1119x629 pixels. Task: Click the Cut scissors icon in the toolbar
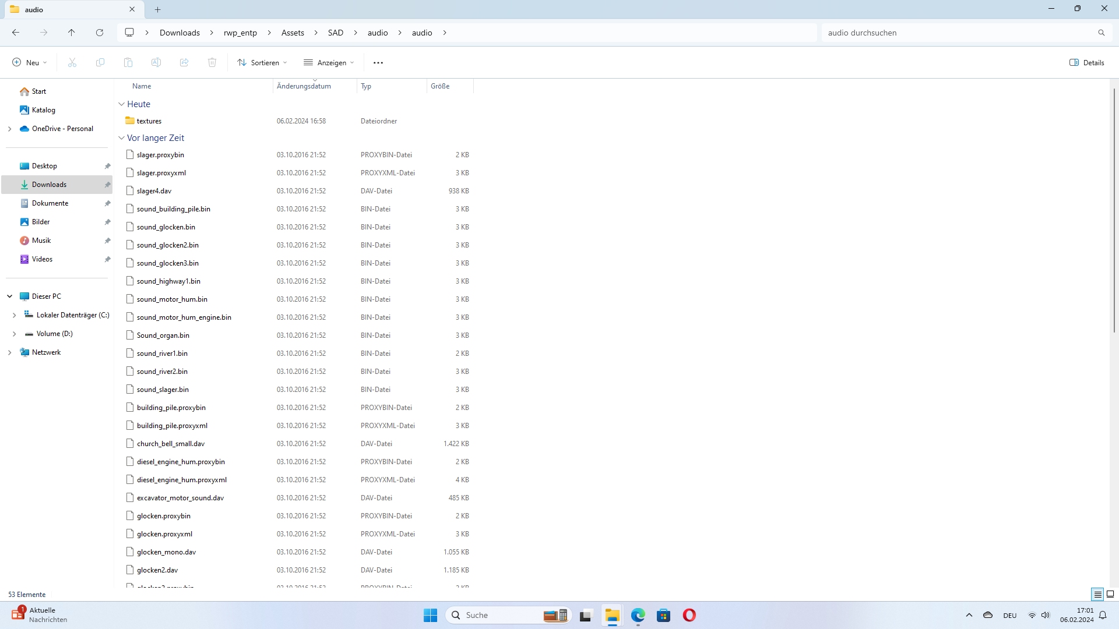click(x=72, y=62)
